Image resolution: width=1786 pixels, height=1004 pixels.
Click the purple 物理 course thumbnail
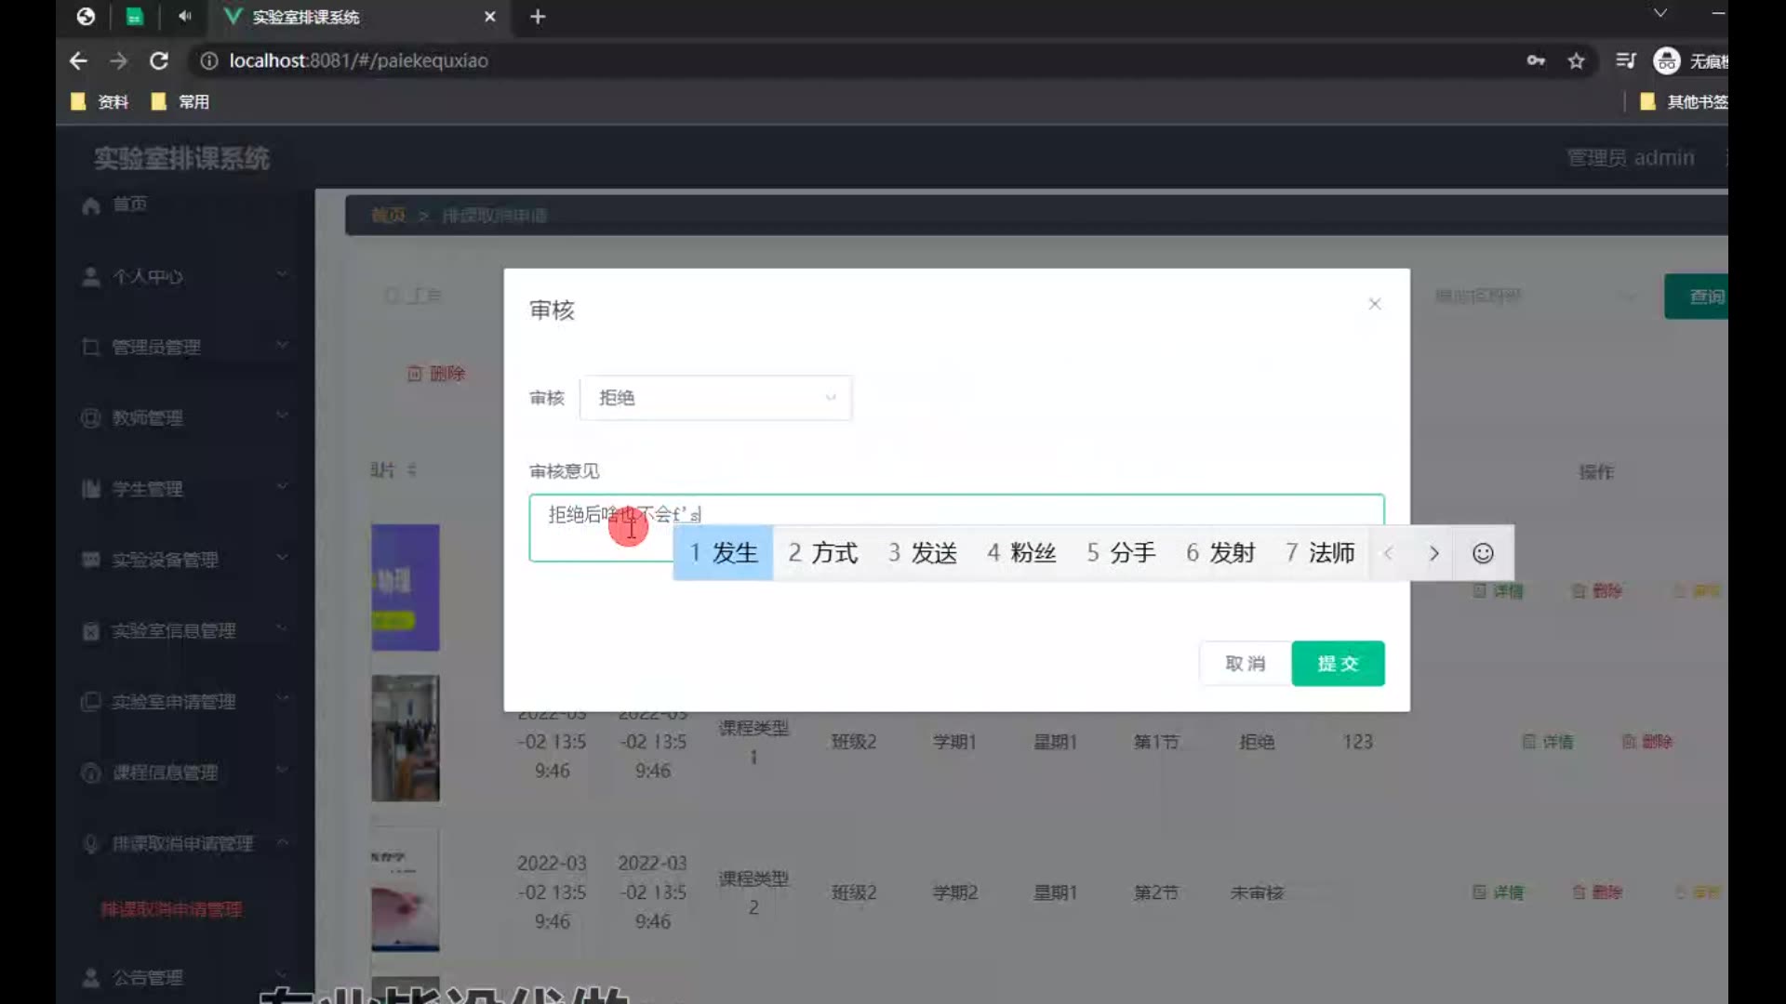click(x=406, y=588)
